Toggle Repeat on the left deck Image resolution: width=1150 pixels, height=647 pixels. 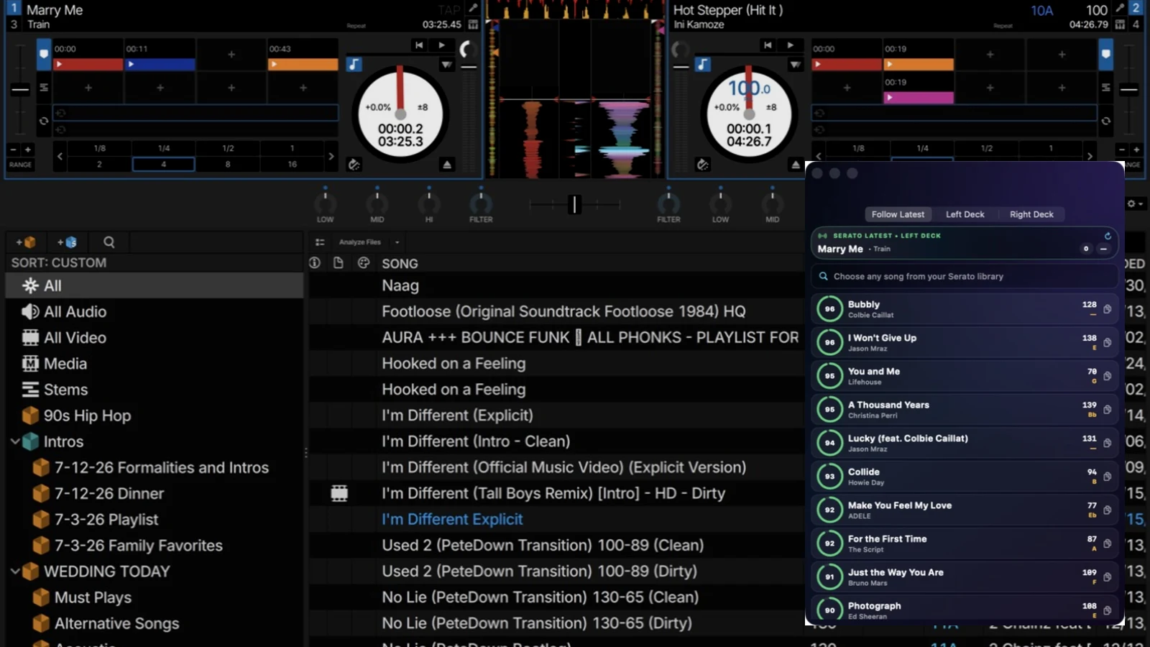click(356, 26)
